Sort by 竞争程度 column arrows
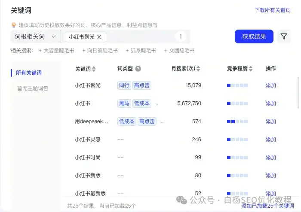 pos(251,69)
